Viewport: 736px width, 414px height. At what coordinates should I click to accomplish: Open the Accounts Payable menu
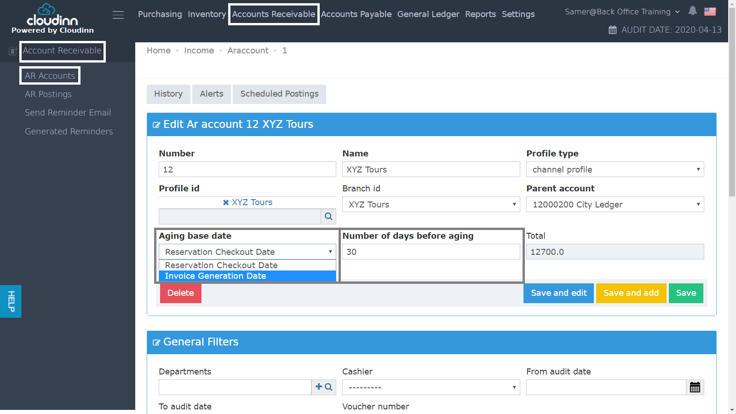pyautogui.click(x=356, y=14)
